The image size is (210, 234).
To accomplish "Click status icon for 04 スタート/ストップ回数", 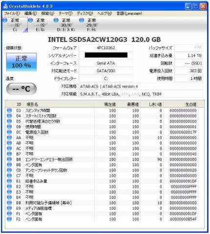I will coord(9,116).
